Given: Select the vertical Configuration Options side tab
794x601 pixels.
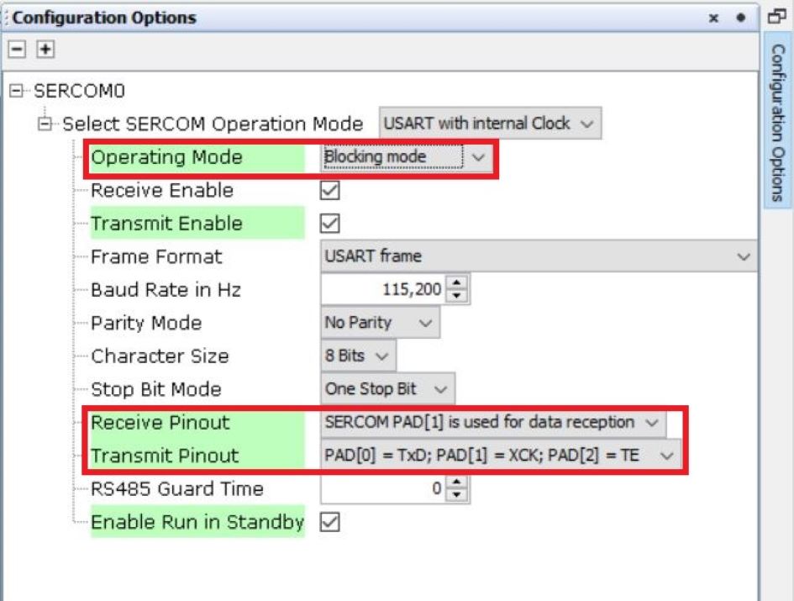Looking at the screenshot, I should click(x=777, y=122).
